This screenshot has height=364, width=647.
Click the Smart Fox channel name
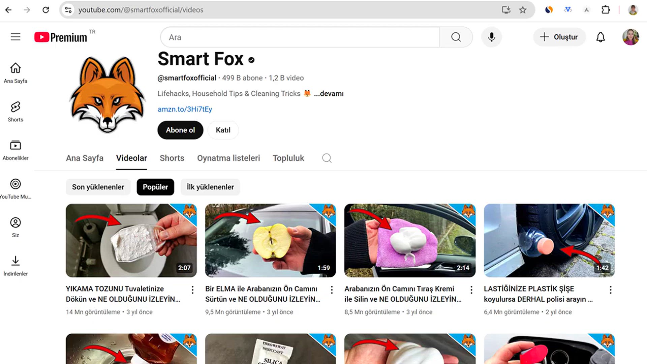click(x=201, y=59)
